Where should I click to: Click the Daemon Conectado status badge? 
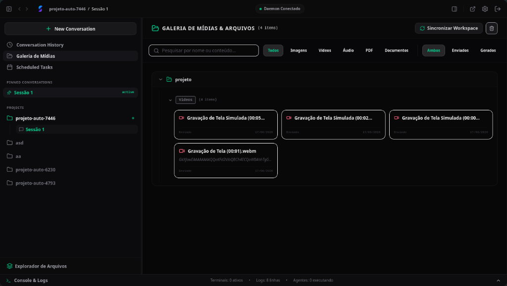[x=280, y=9]
